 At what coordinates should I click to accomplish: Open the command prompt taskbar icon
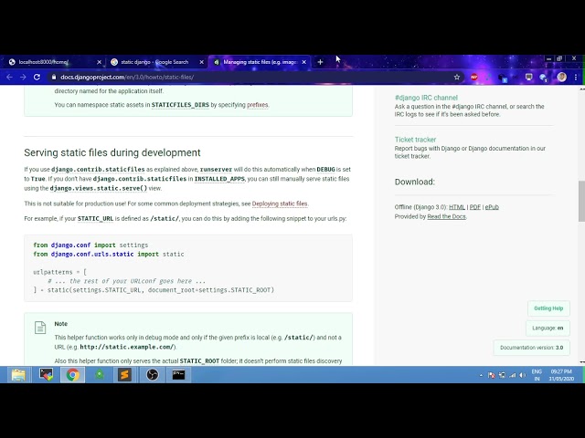tap(179, 375)
